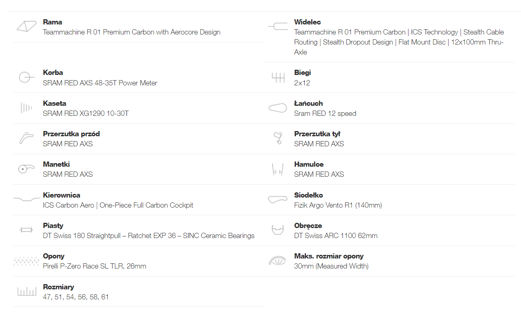Click the brake icon beside Hamulce
The width and height of the screenshot is (521, 323).
click(278, 169)
